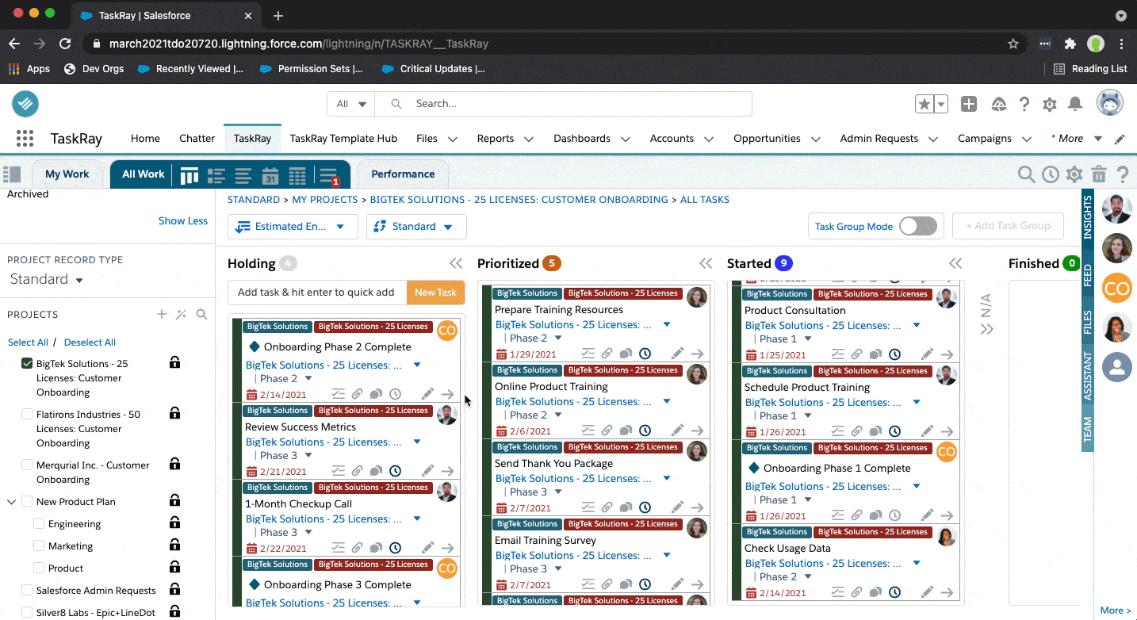Open Chrome Reading List
The image size is (1137, 620).
click(x=1090, y=69)
